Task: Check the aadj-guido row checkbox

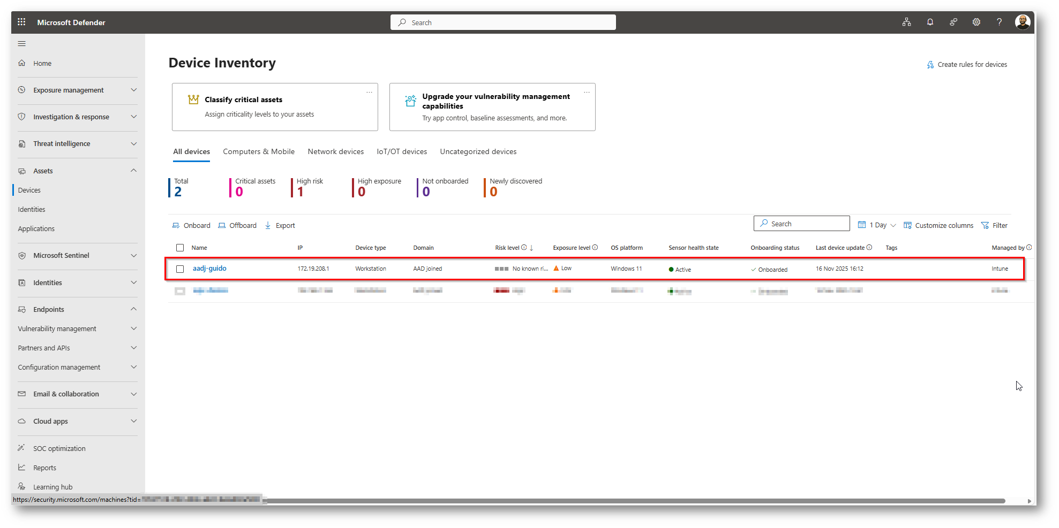Action: 180,269
